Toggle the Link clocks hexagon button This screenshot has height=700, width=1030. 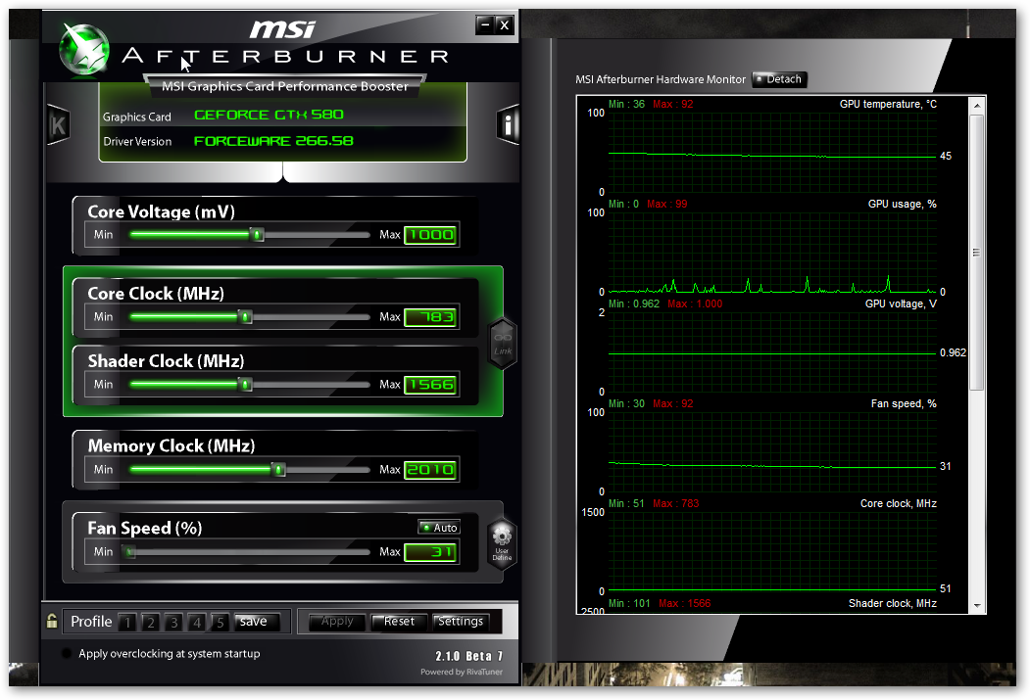pos(503,343)
